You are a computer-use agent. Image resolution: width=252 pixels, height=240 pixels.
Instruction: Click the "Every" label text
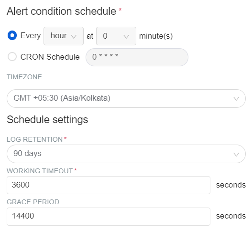point(31,36)
